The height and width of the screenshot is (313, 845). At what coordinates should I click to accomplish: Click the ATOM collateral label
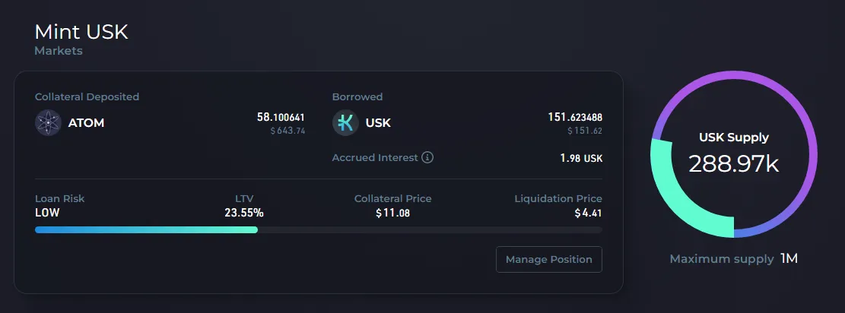(x=86, y=123)
